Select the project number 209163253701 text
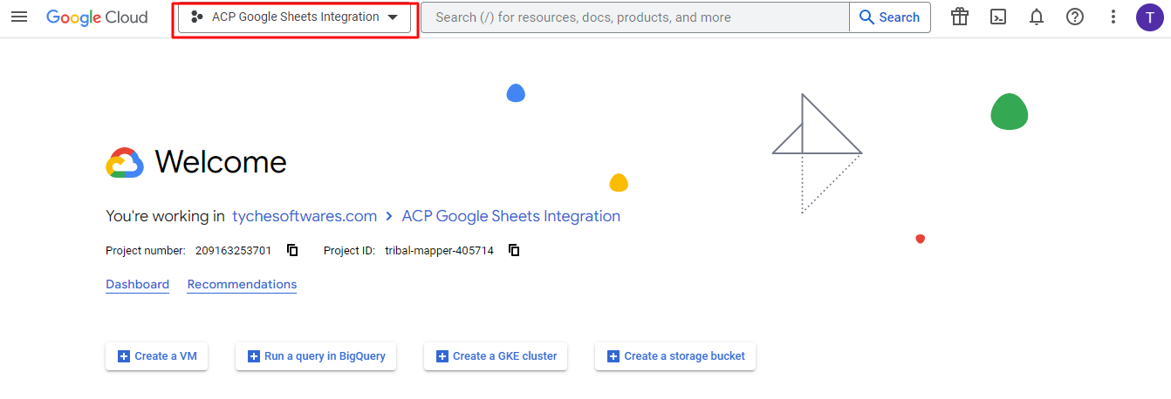1171x399 pixels. (x=233, y=251)
